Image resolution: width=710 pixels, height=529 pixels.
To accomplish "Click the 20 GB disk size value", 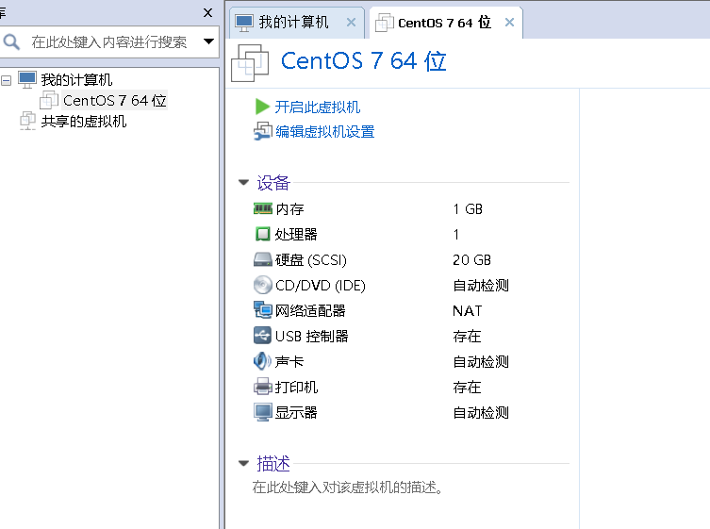I will point(471,260).
